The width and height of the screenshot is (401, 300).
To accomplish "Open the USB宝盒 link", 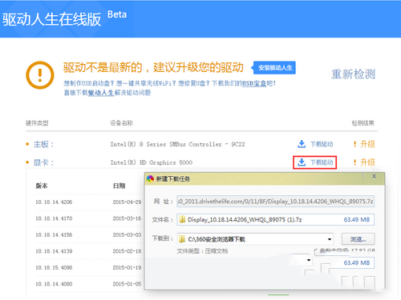I will 254,83.
